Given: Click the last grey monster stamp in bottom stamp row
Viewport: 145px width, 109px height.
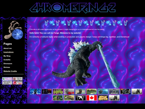Looking at the screenshot, I should point(114,98).
